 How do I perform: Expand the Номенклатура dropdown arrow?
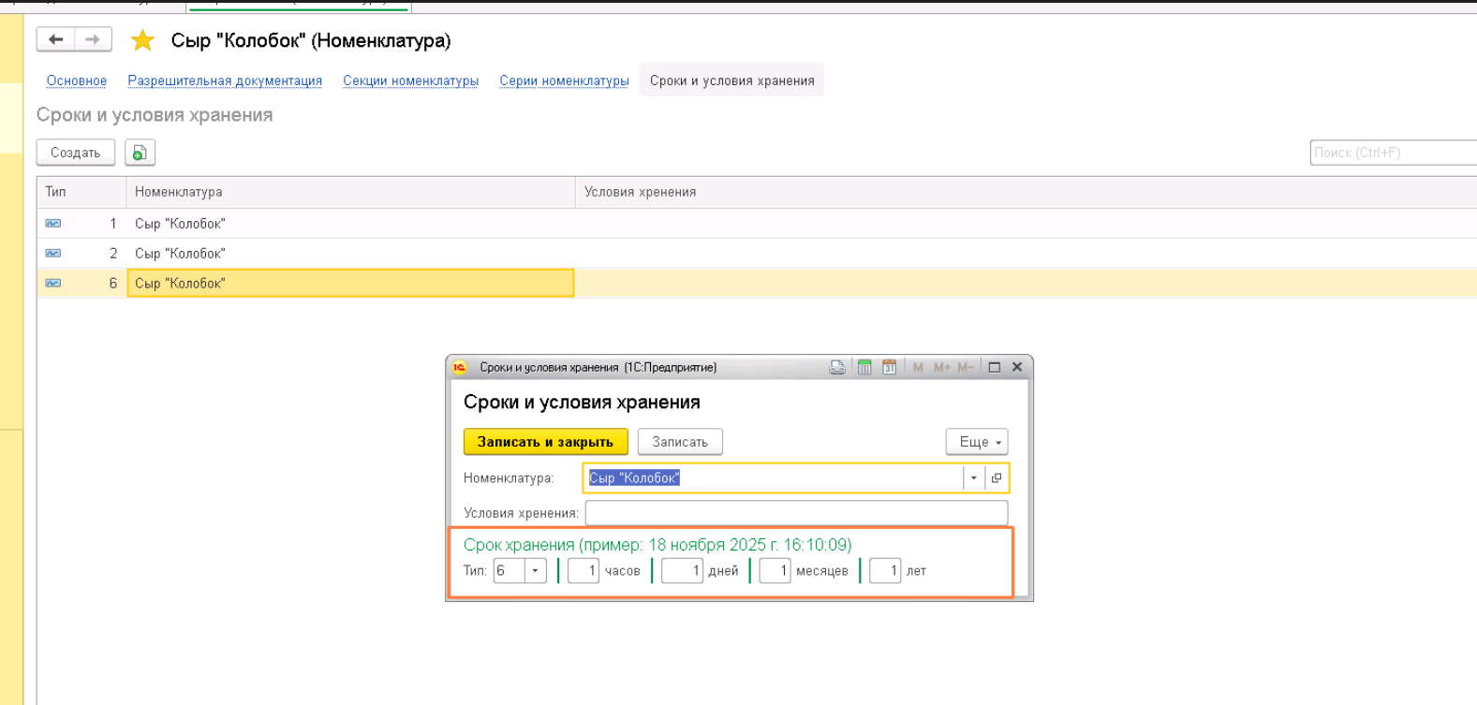[x=974, y=478]
